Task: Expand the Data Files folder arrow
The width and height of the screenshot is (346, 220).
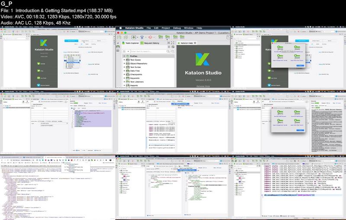Action: click(x=124, y=71)
